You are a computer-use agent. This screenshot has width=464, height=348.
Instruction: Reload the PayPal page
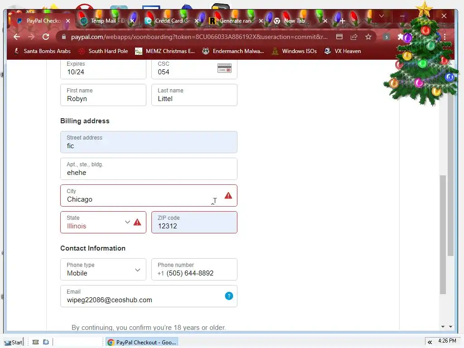pos(46,37)
